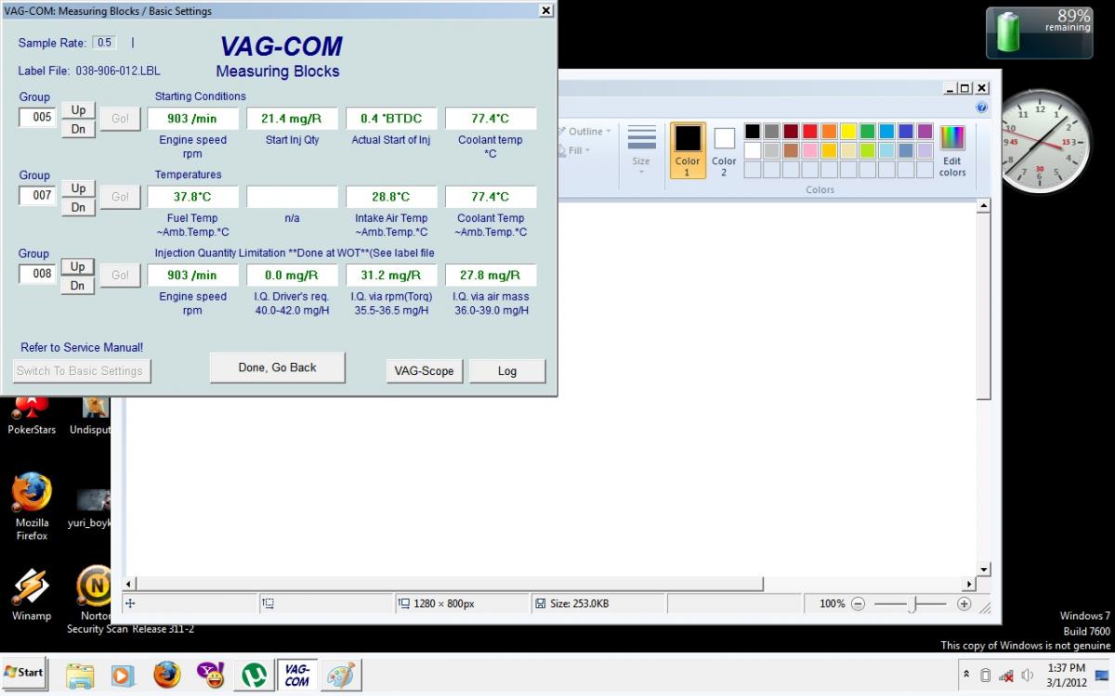Click the Log button
This screenshot has height=696, width=1115.
(506, 370)
